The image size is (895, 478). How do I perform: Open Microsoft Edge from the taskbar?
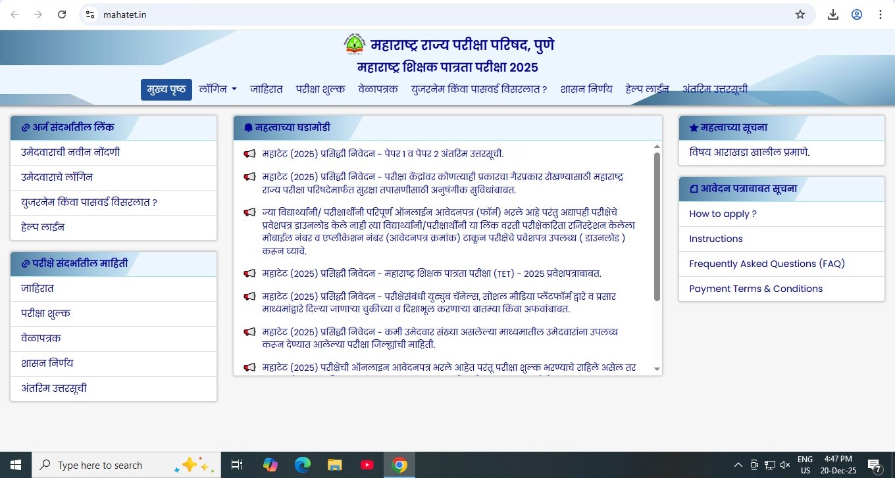point(302,465)
